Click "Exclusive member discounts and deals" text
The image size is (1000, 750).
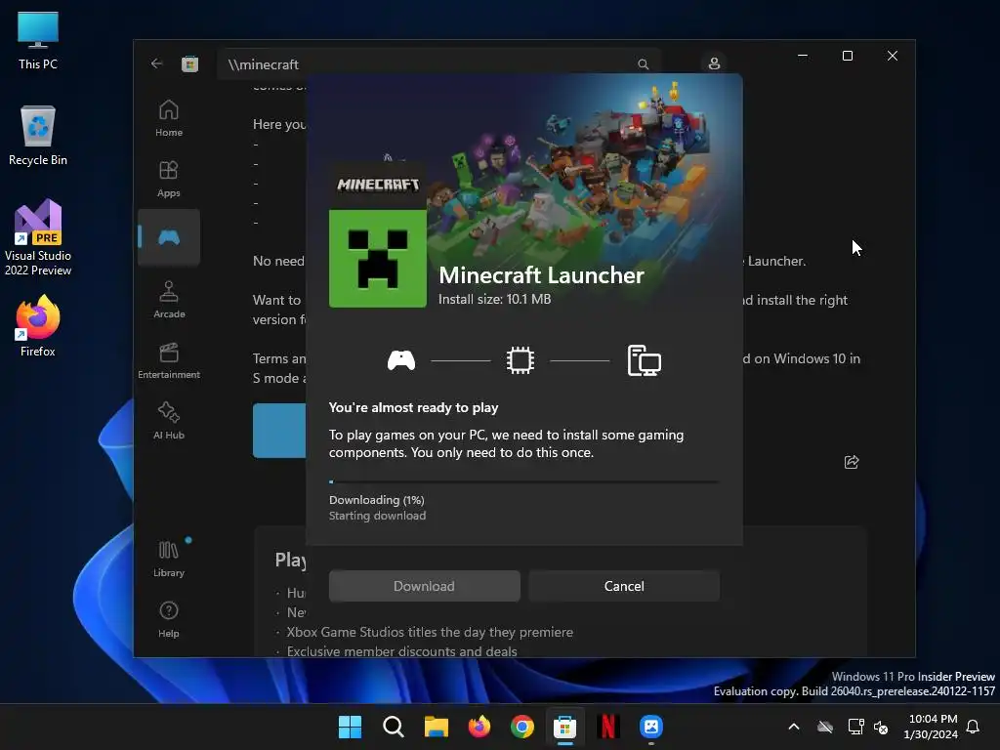(x=401, y=651)
